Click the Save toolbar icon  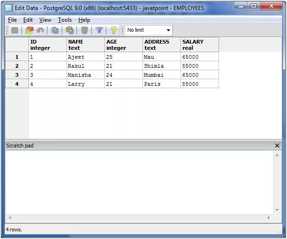point(15,30)
